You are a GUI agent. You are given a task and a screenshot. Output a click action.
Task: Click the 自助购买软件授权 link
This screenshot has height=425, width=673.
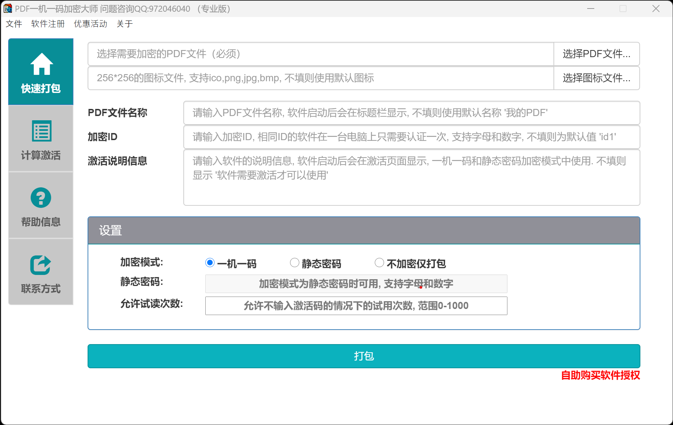[600, 376]
